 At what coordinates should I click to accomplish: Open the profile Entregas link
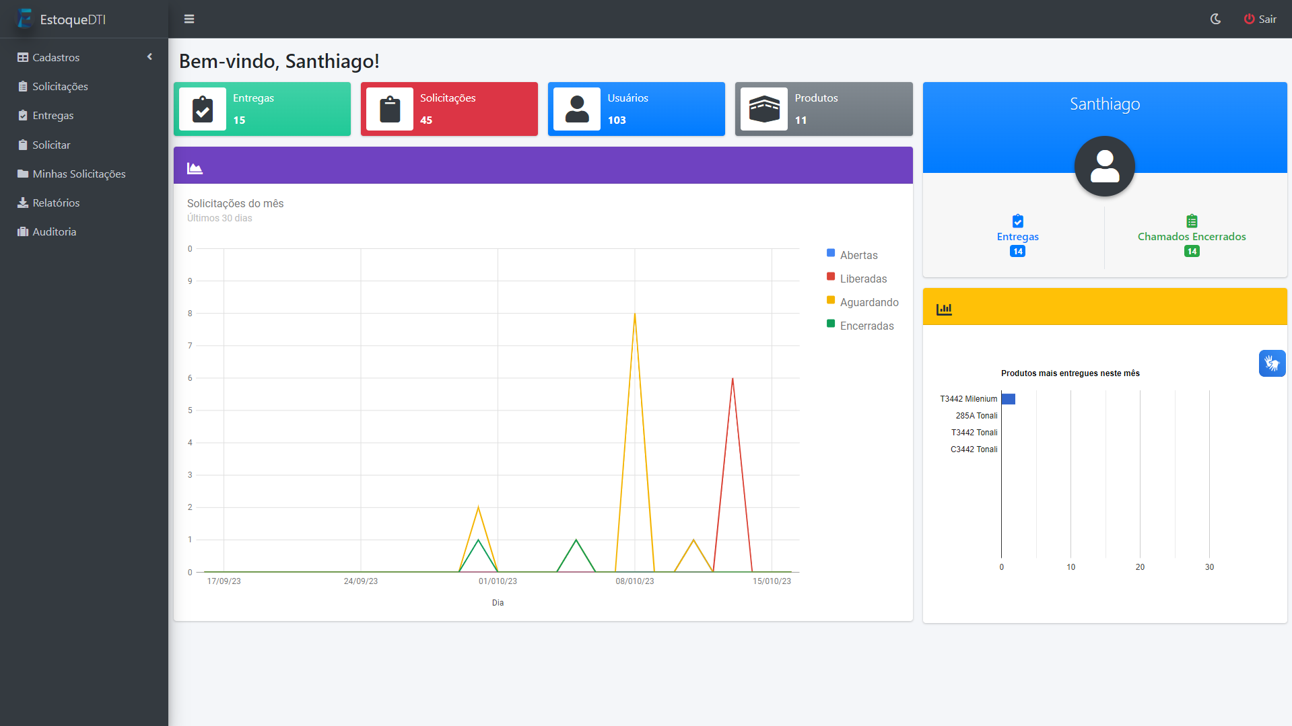point(1017,237)
